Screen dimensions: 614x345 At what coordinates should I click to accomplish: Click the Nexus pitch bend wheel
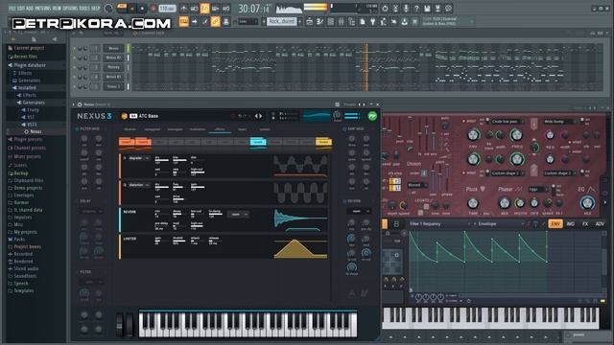120,324
